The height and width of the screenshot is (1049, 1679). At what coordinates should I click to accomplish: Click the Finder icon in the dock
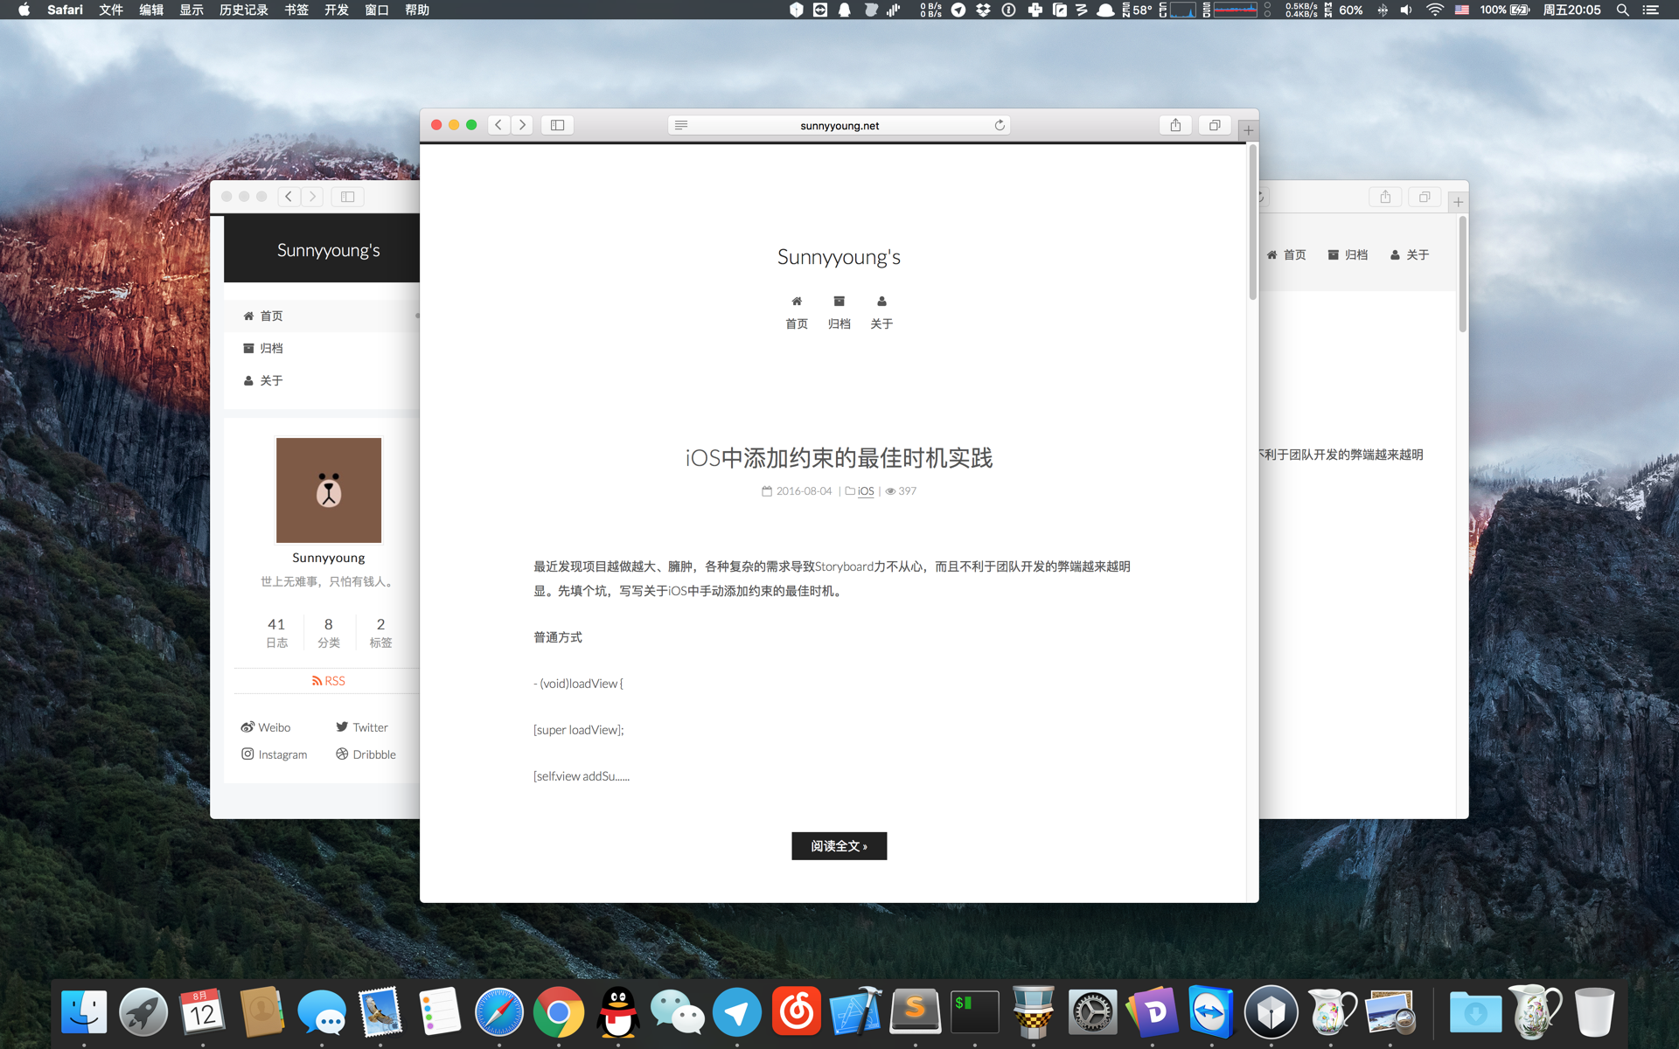pos(83,1011)
